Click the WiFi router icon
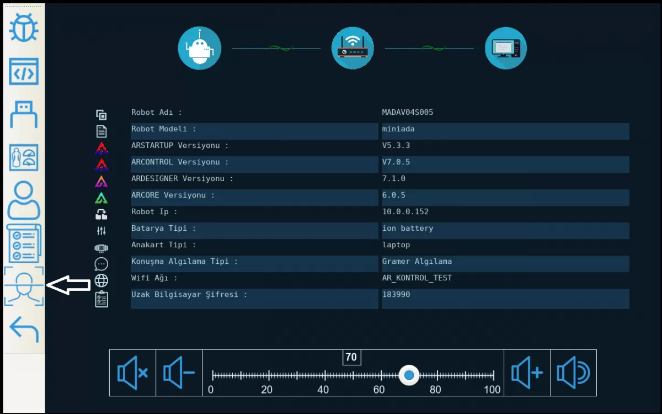Image resolution: width=662 pixels, height=414 pixels. (353, 48)
